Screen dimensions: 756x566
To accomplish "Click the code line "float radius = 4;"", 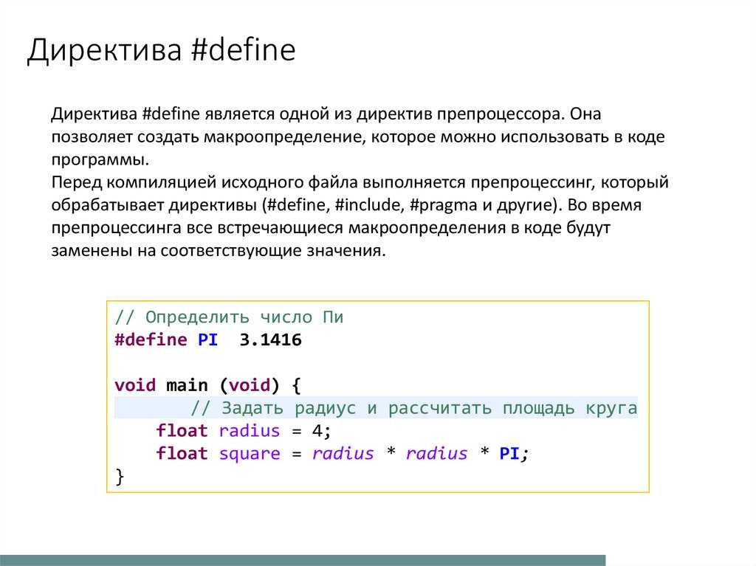I will pos(244,430).
